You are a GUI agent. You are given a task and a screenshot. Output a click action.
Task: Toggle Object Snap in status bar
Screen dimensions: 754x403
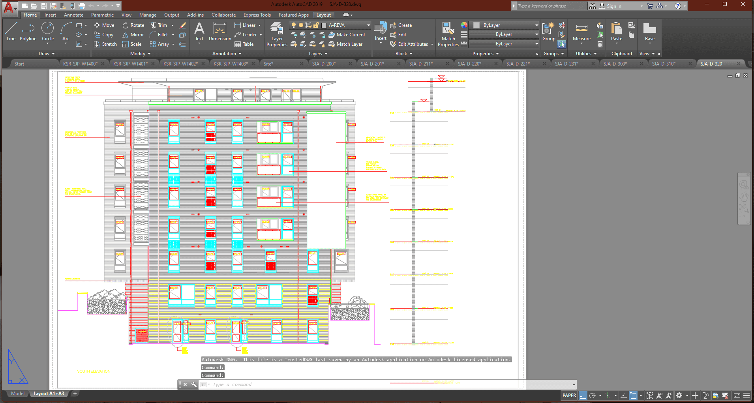[x=633, y=396]
